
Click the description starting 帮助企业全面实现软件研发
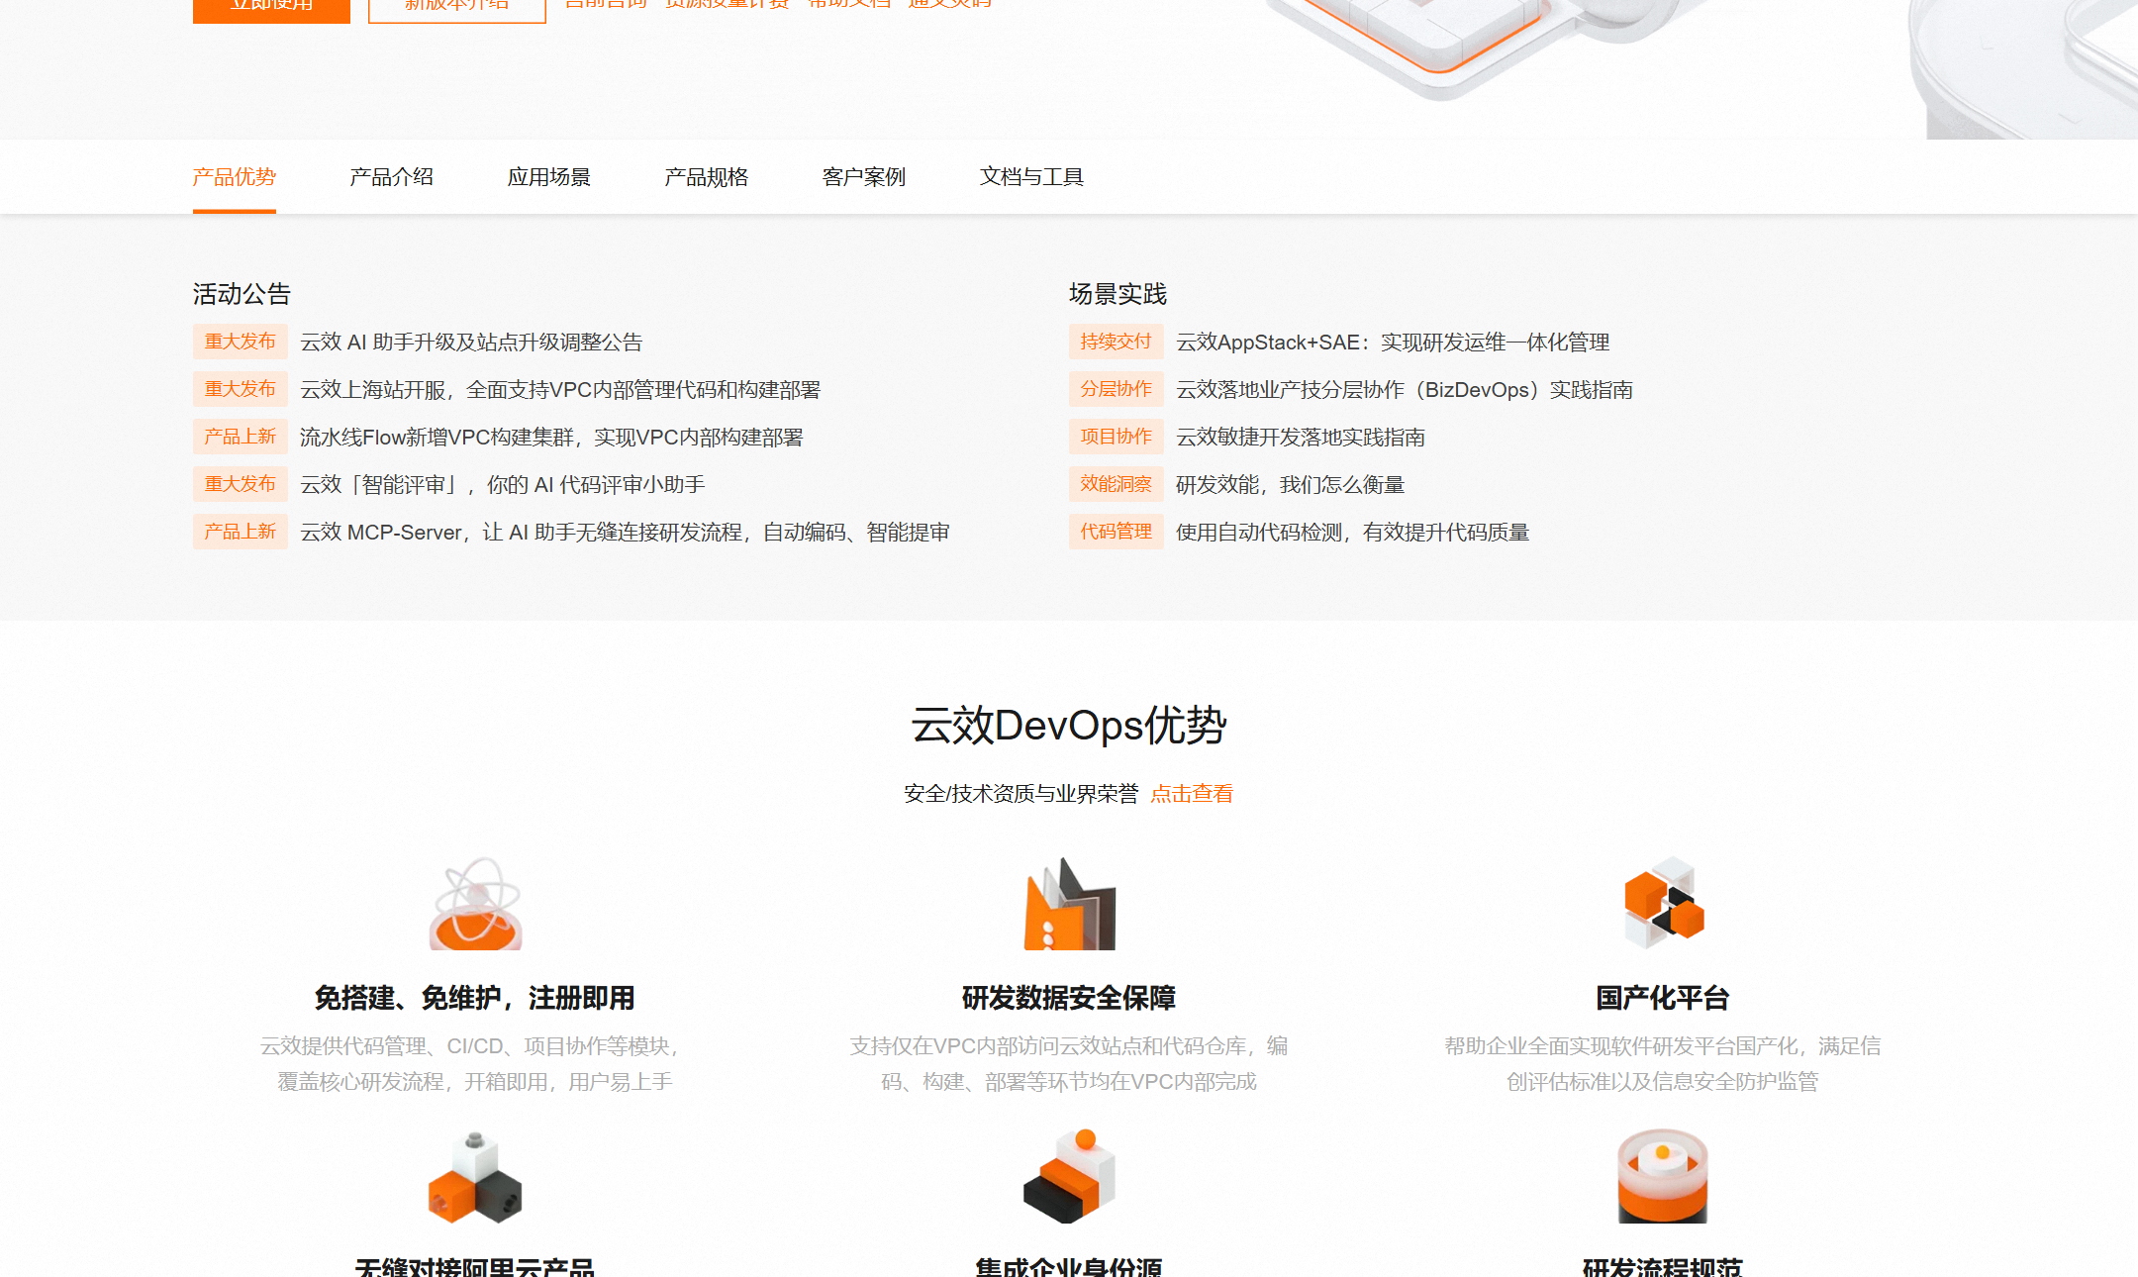[1663, 1064]
